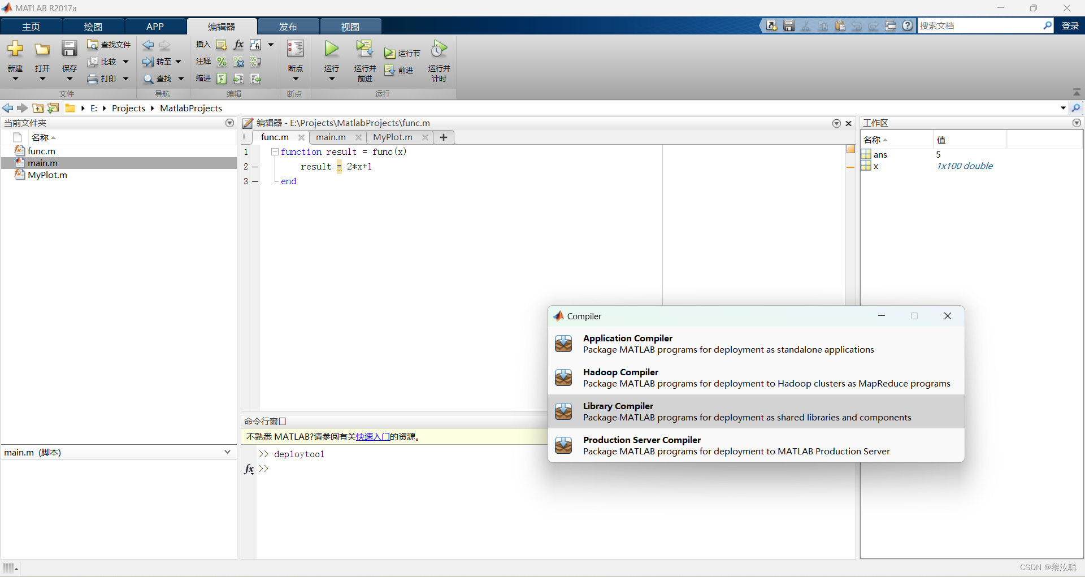Click the 保存 (Save) floppy disk icon
The width and height of the screenshot is (1085, 577).
[x=70, y=49]
